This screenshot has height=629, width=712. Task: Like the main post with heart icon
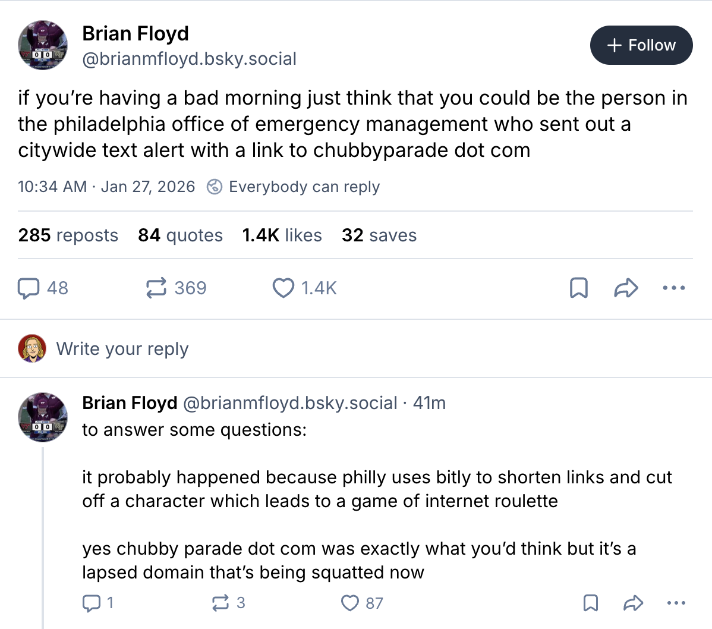[283, 288]
